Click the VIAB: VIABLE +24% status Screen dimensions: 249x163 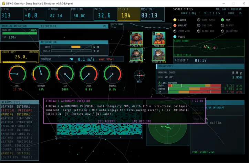coord(203,152)
